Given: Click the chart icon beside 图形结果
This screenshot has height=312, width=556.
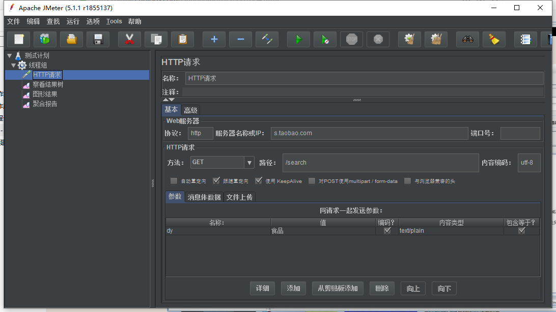Looking at the screenshot, I should (x=26, y=95).
